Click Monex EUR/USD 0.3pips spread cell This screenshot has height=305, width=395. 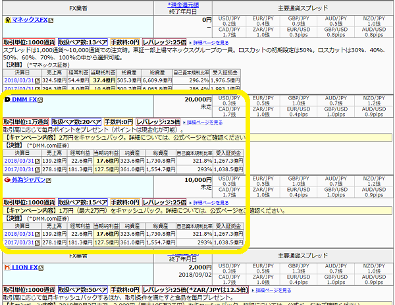point(298,32)
